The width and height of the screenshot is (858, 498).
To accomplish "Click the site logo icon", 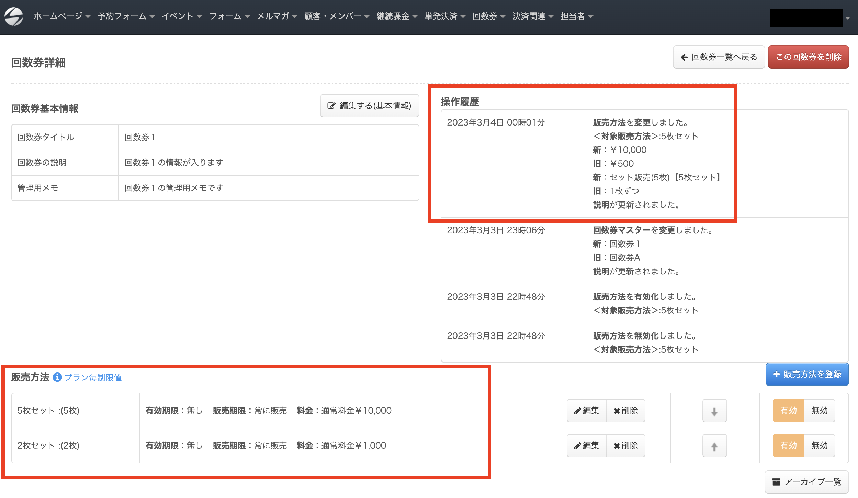I will (x=14, y=16).
